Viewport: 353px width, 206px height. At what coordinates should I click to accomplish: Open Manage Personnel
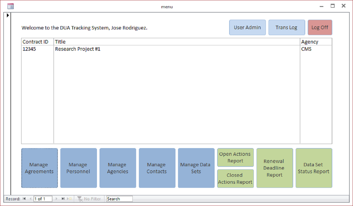tap(79, 168)
